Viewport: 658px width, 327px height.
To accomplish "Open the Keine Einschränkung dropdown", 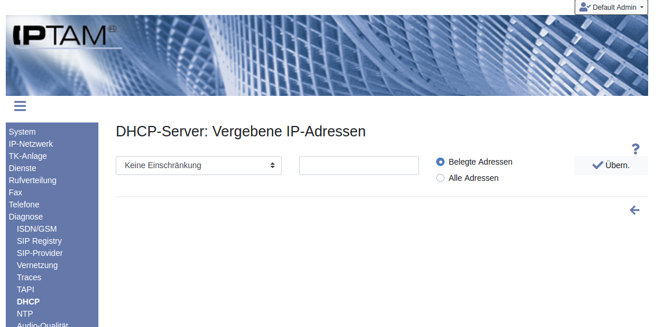I will tap(198, 165).
